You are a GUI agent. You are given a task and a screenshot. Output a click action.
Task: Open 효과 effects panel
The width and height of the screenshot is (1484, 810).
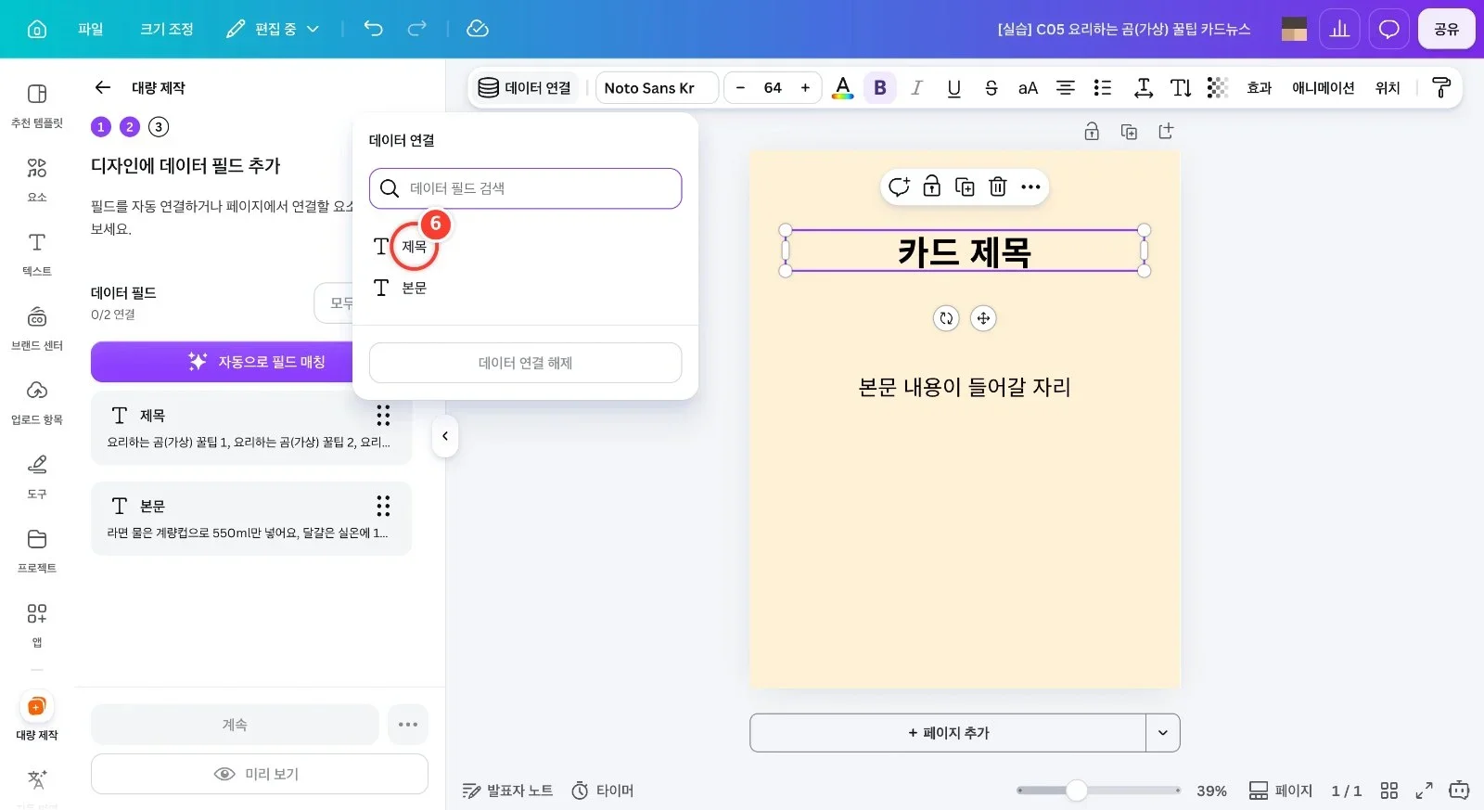(x=1260, y=88)
